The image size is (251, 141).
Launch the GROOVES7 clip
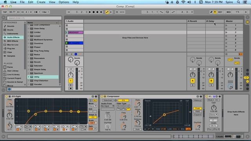pos(67,33)
